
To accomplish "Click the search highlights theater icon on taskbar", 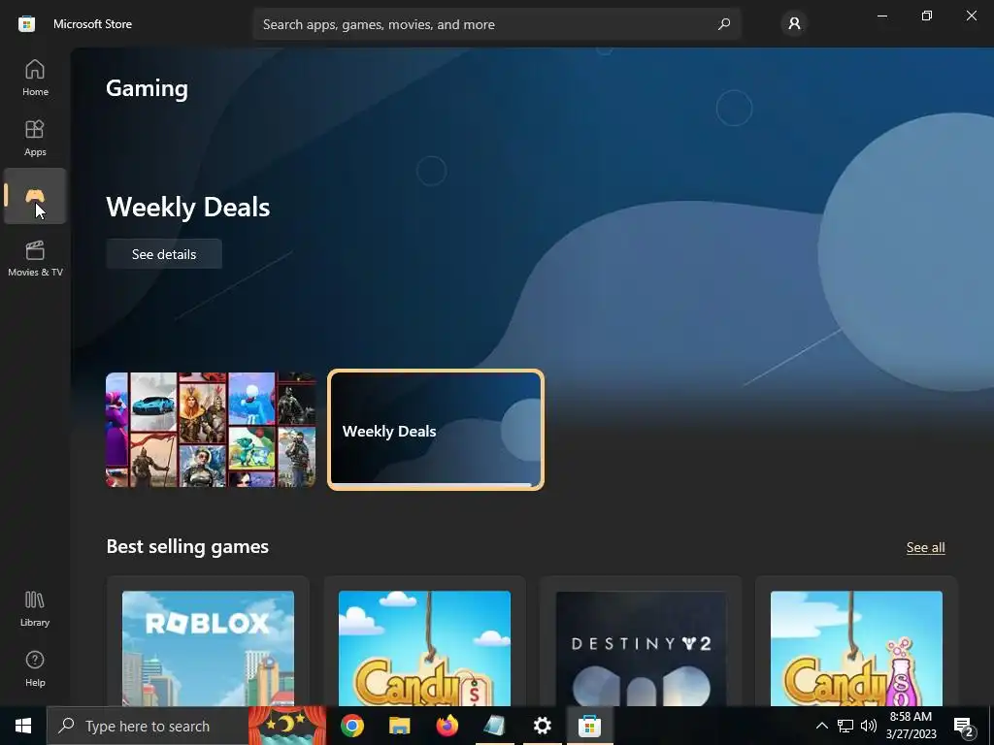I will pos(286,726).
